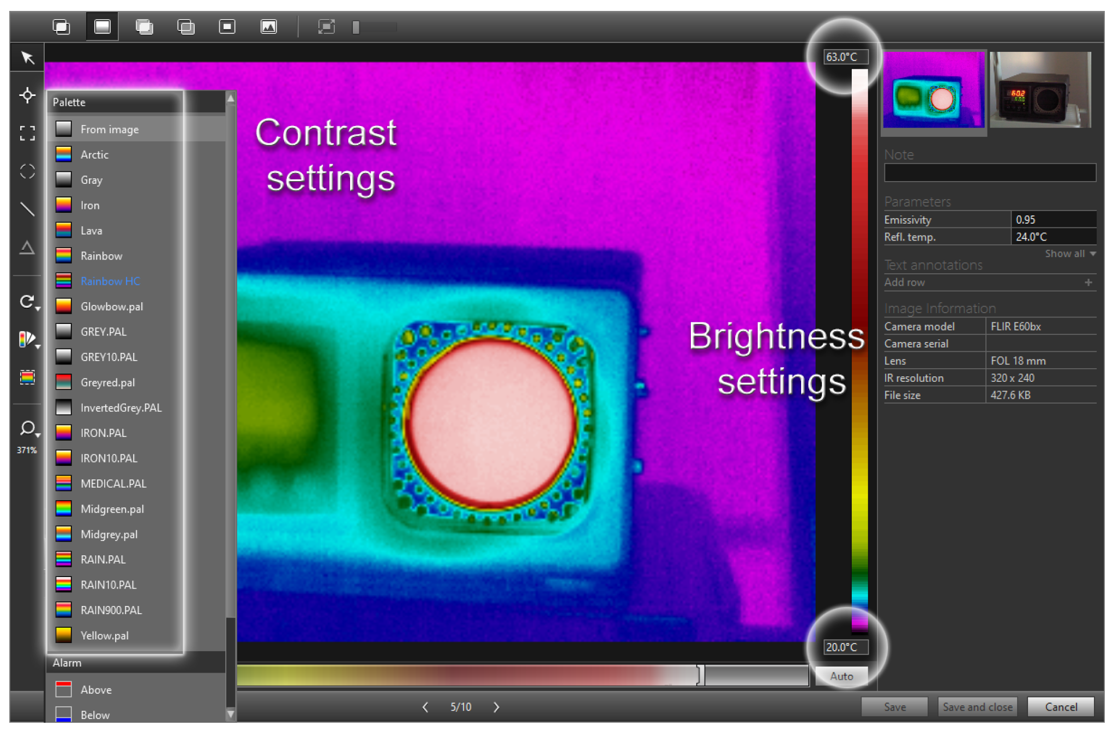
Task: Choose the Arctic palette entry
Action: pos(94,154)
